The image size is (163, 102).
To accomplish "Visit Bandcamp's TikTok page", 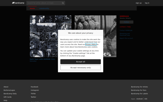I will 33,94.
